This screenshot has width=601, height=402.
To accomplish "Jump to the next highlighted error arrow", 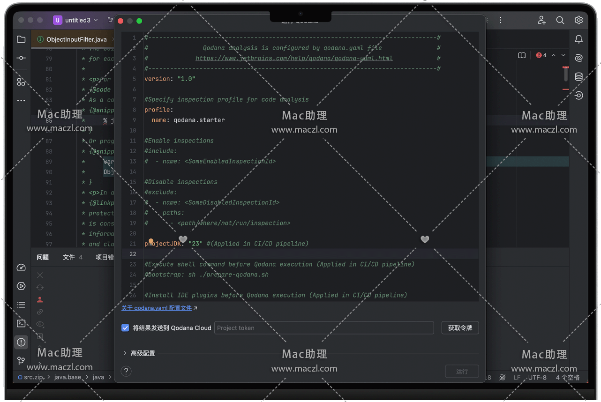I will (x=563, y=55).
